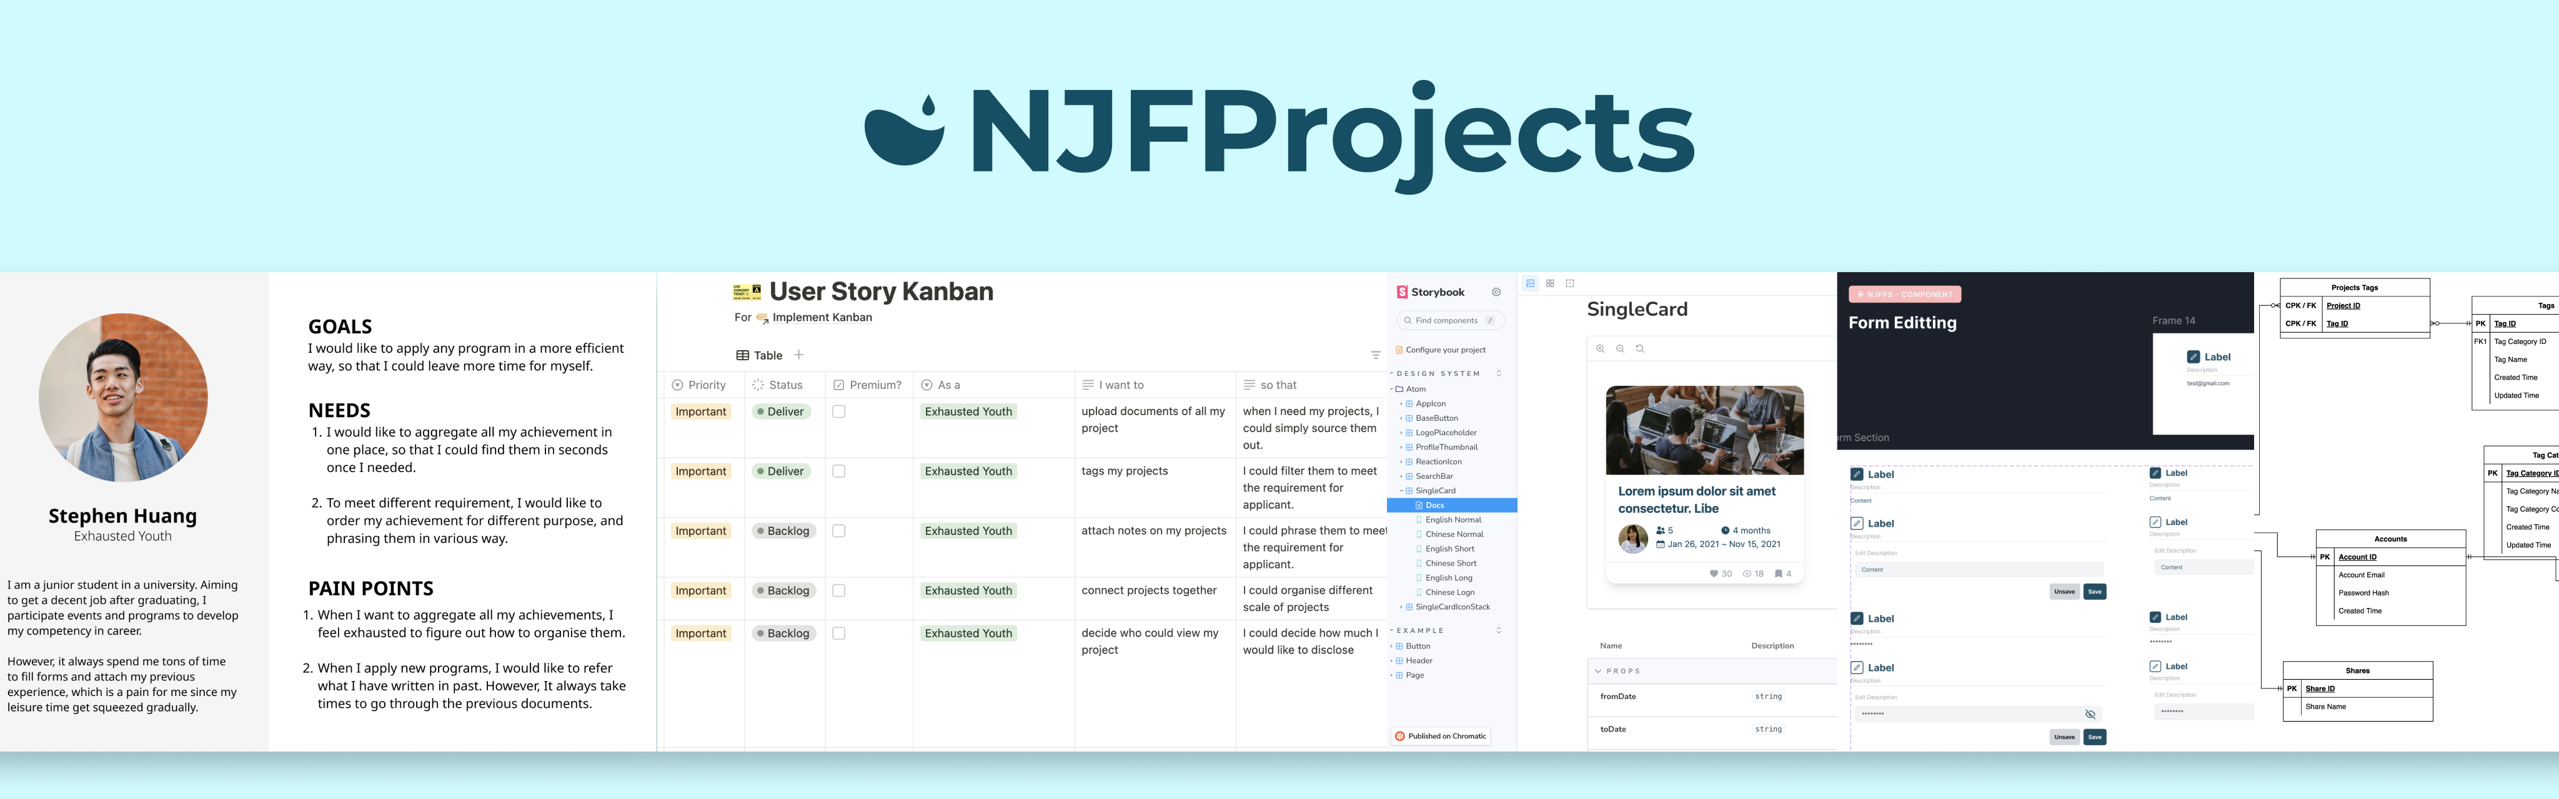Click the Storybook logo icon

point(1402,292)
